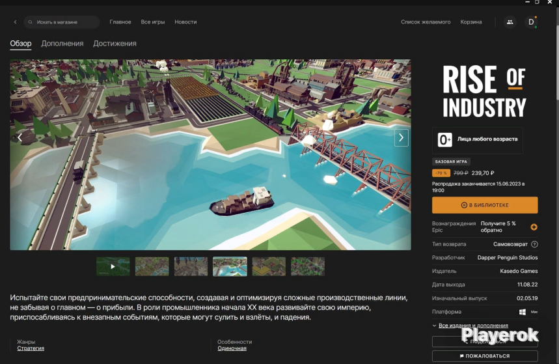This screenshot has width=559, height=364.
Task: Click the search store input field
Action: (x=62, y=22)
